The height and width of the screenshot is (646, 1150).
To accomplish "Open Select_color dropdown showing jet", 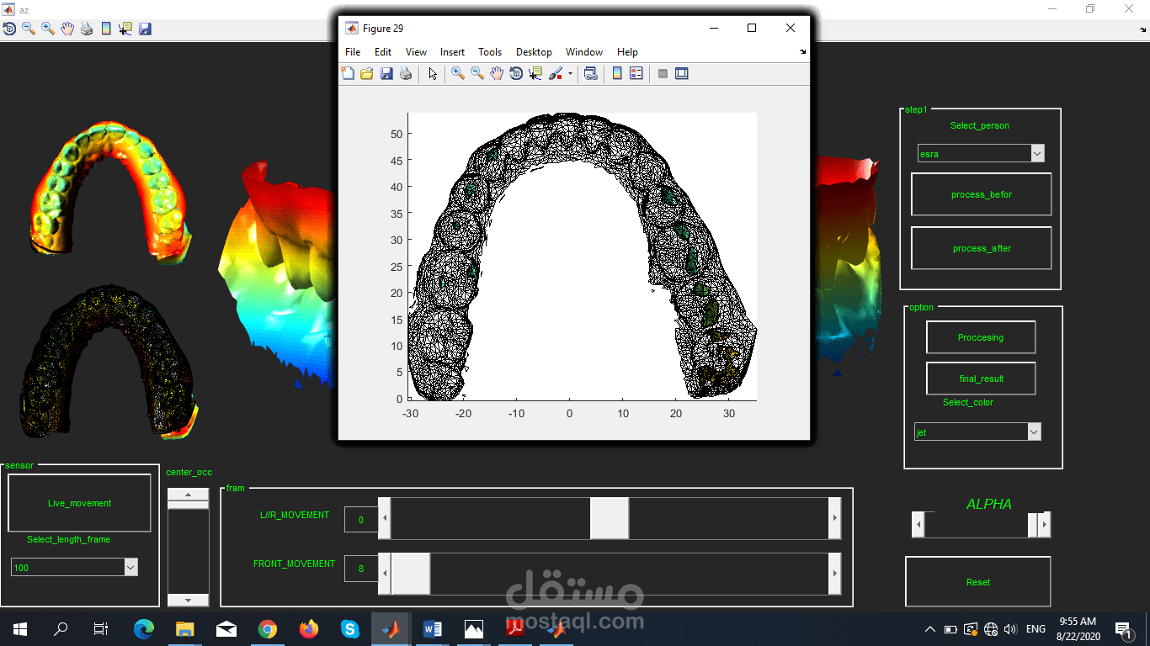I will pyautogui.click(x=977, y=432).
